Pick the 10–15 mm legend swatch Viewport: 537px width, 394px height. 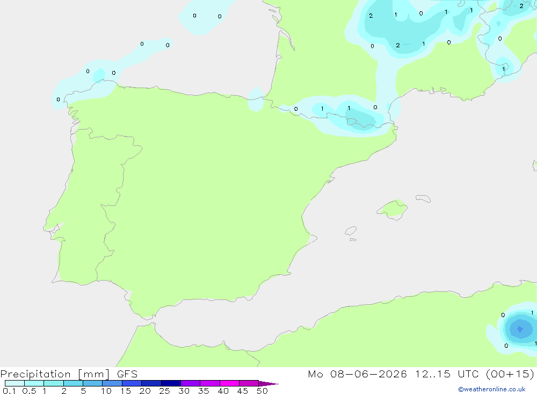point(112,383)
